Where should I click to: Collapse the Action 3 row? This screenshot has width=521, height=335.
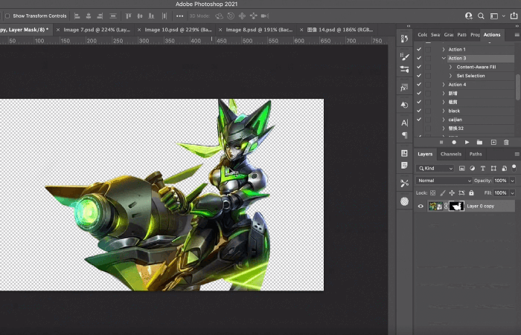(x=444, y=58)
